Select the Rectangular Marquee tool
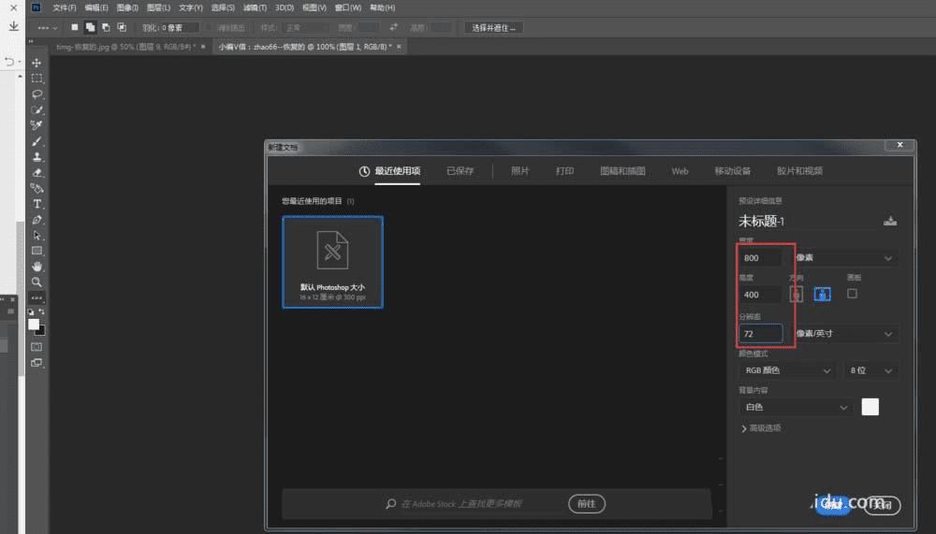 tap(37, 79)
